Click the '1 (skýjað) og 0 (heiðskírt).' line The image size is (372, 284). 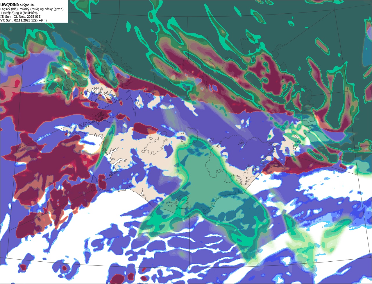click(19, 12)
